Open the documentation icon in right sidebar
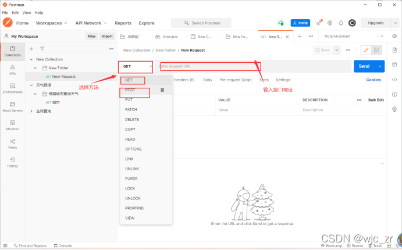Image resolution: width=402 pixels, height=250 pixels. (x=394, y=49)
